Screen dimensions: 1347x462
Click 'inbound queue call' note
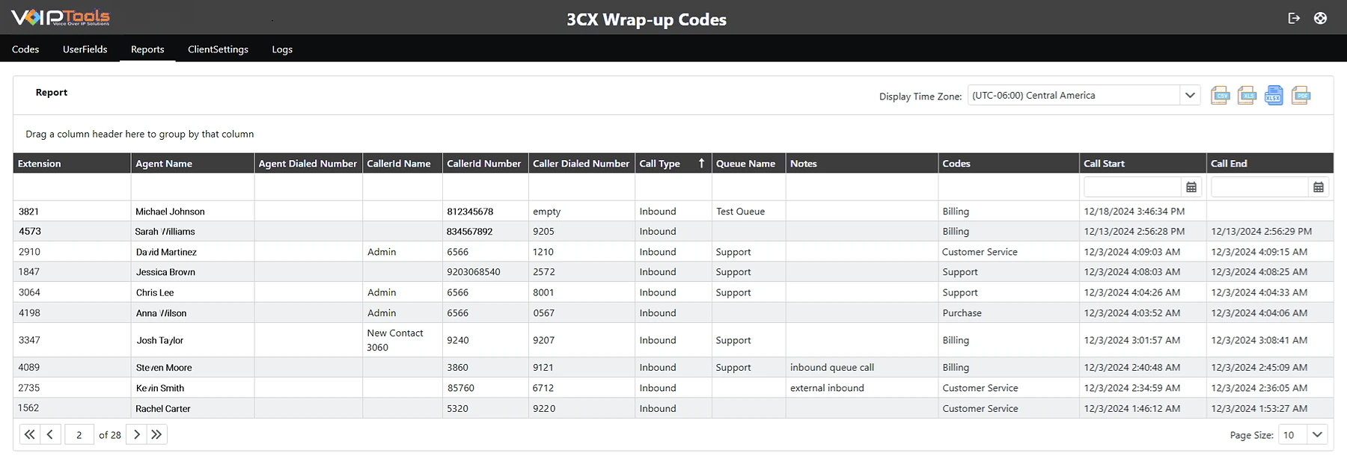[832, 367]
